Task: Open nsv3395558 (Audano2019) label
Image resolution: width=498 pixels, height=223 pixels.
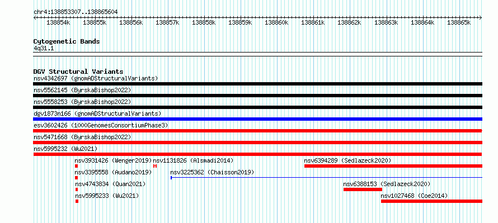Action: 114,172
